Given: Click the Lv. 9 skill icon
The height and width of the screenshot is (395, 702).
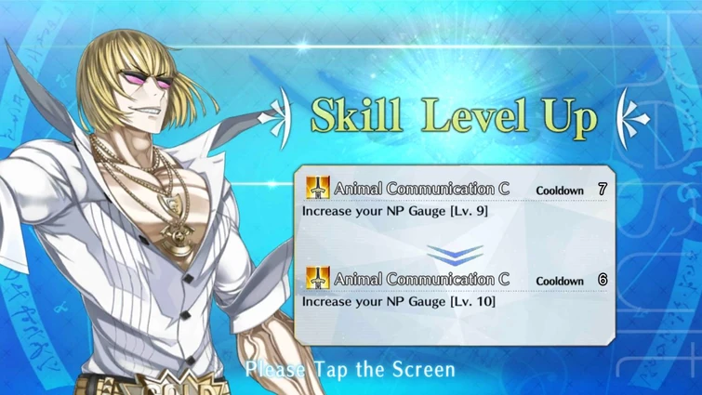Looking at the screenshot, I should [x=318, y=188].
